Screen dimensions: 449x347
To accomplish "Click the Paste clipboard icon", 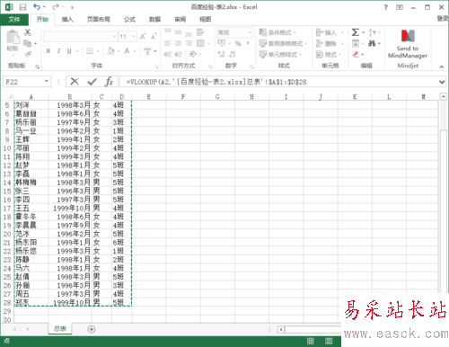I will point(13,37).
